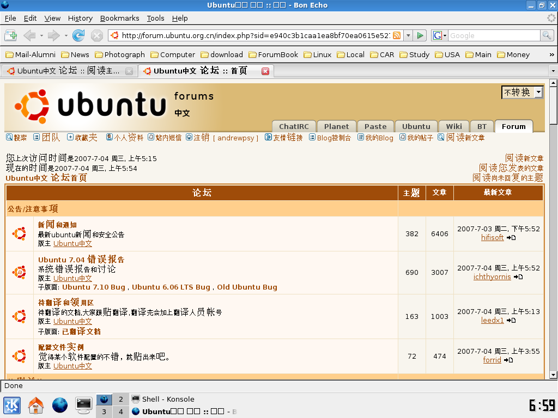Switch to the 阅读主... browser tab
Screen dimensions: 558x418
coord(69,71)
